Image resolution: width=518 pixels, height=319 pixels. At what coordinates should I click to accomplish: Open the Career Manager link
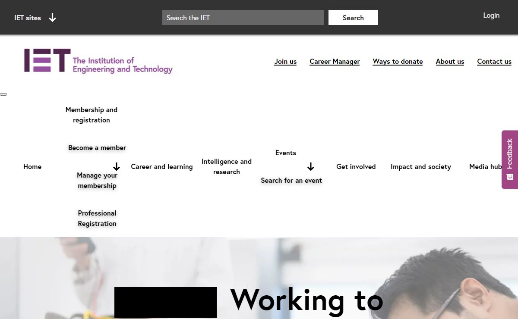(335, 61)
